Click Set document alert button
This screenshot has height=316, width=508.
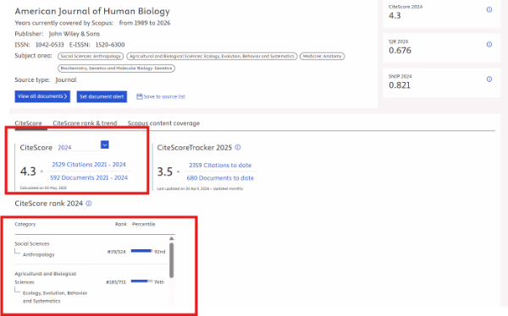[102, 96]
